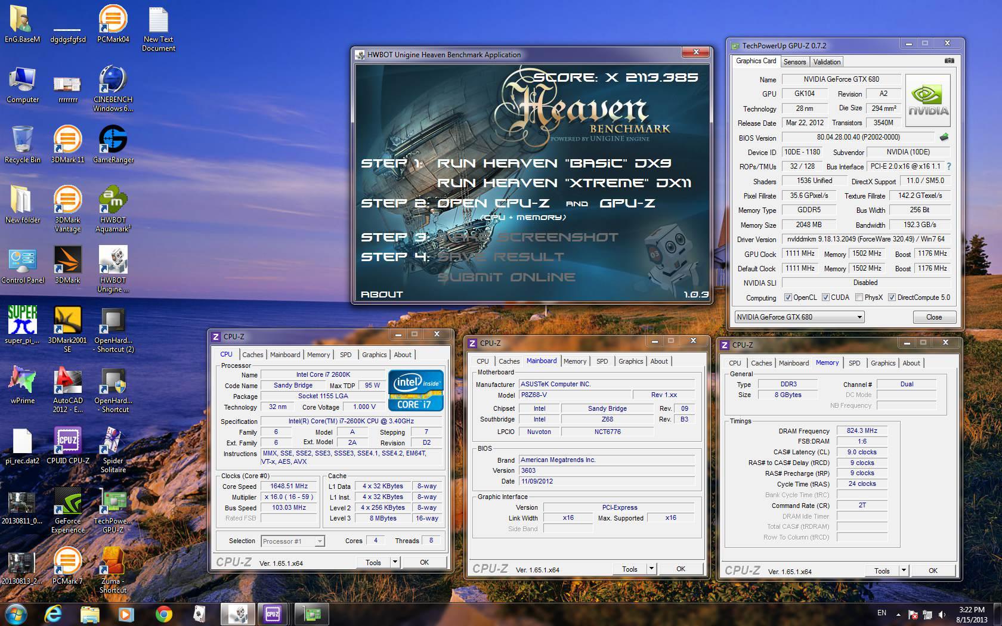Toggle CUDA checkbox in GPU-Z
The height and width of the screenshot is (626, 1002).
(825, 297)
